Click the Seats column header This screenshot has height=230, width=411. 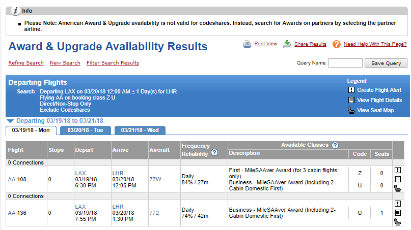[381, 154]
